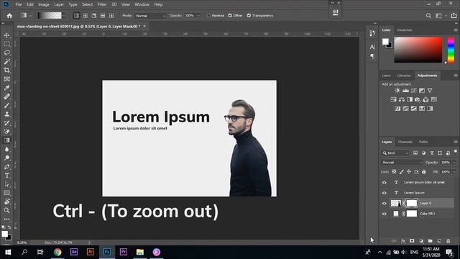Screen dimensions: 460x259
Task: Open the Opacity dropdown in options bar
Action: pos(198,16)
